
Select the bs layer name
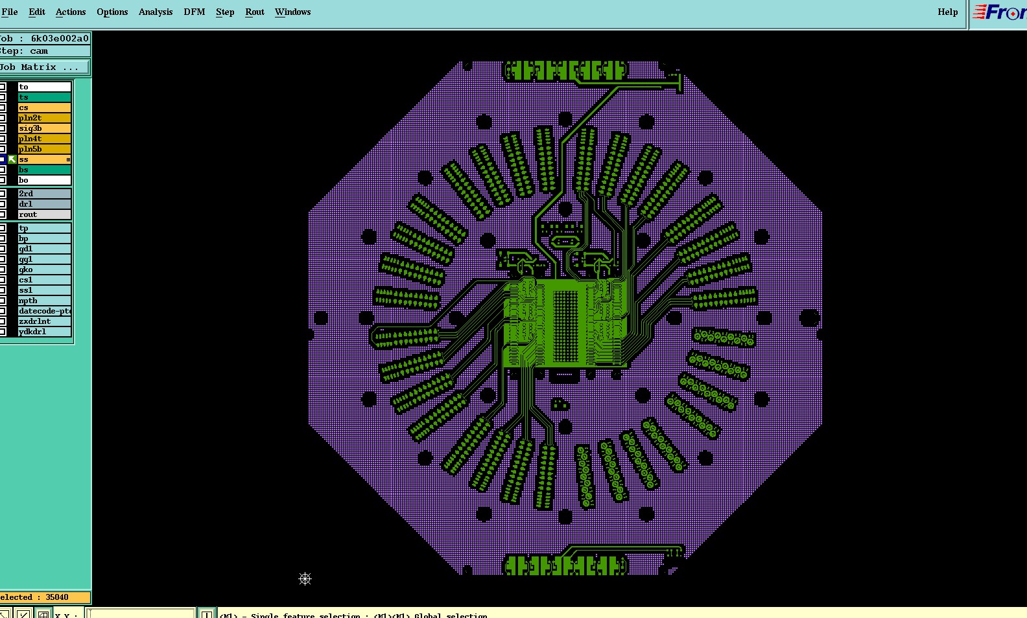45,170
